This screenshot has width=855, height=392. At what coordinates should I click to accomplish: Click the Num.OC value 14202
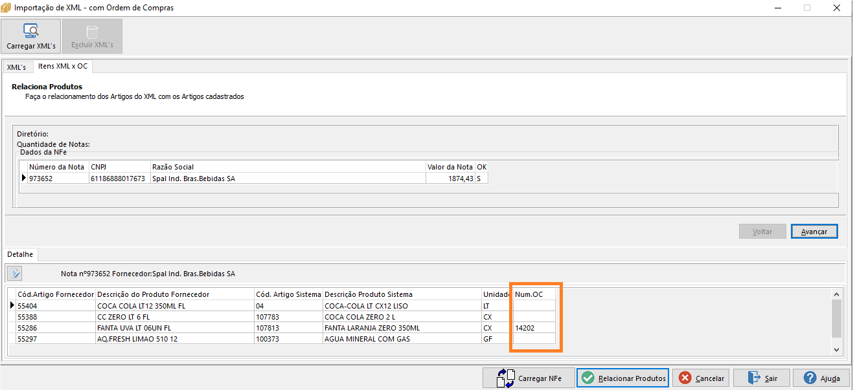(x=534, y=328)
